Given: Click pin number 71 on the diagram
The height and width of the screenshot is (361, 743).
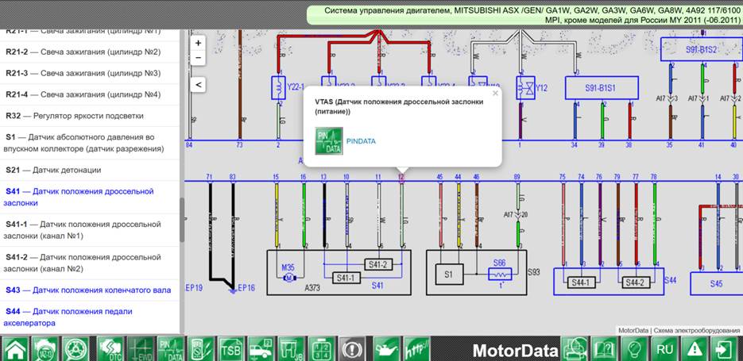Looking at the screenshot, I should click(x=210, y=177).
